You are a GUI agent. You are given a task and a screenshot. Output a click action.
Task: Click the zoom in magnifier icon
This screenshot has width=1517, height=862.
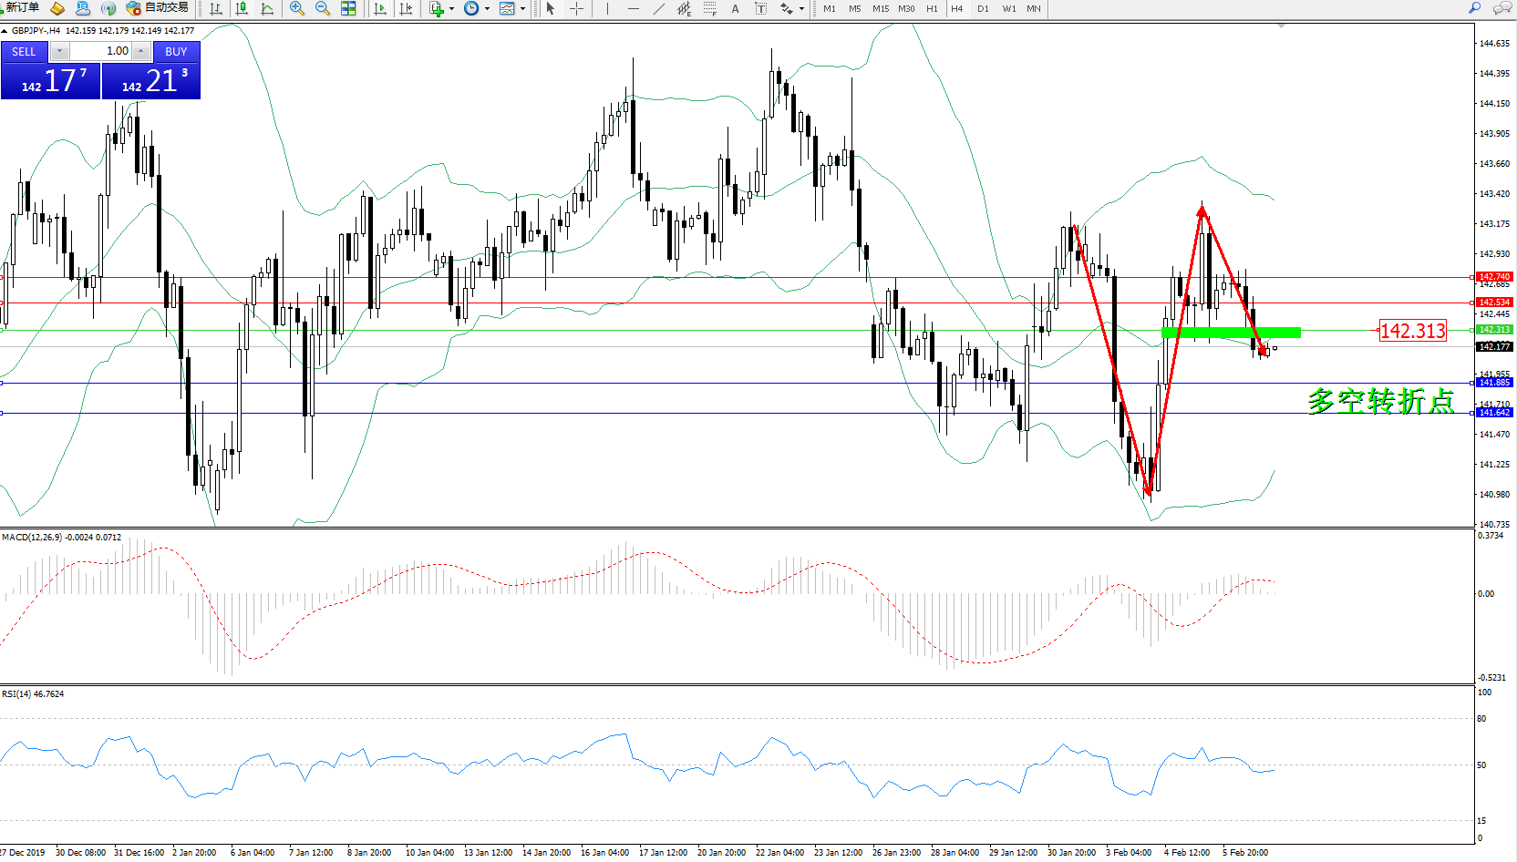297,8
